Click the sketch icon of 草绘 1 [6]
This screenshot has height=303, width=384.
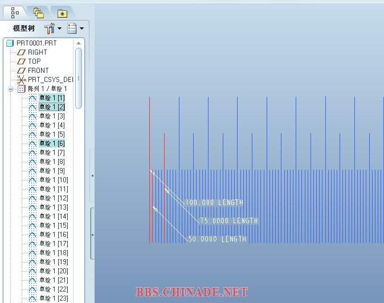pyautogui.click(x=32, y=144)
